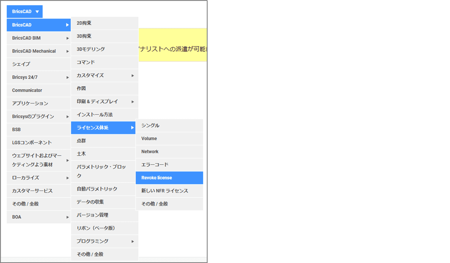
Task: Open the 印刷 & ディスプレイ submenu
Action: tap(102, 102)
